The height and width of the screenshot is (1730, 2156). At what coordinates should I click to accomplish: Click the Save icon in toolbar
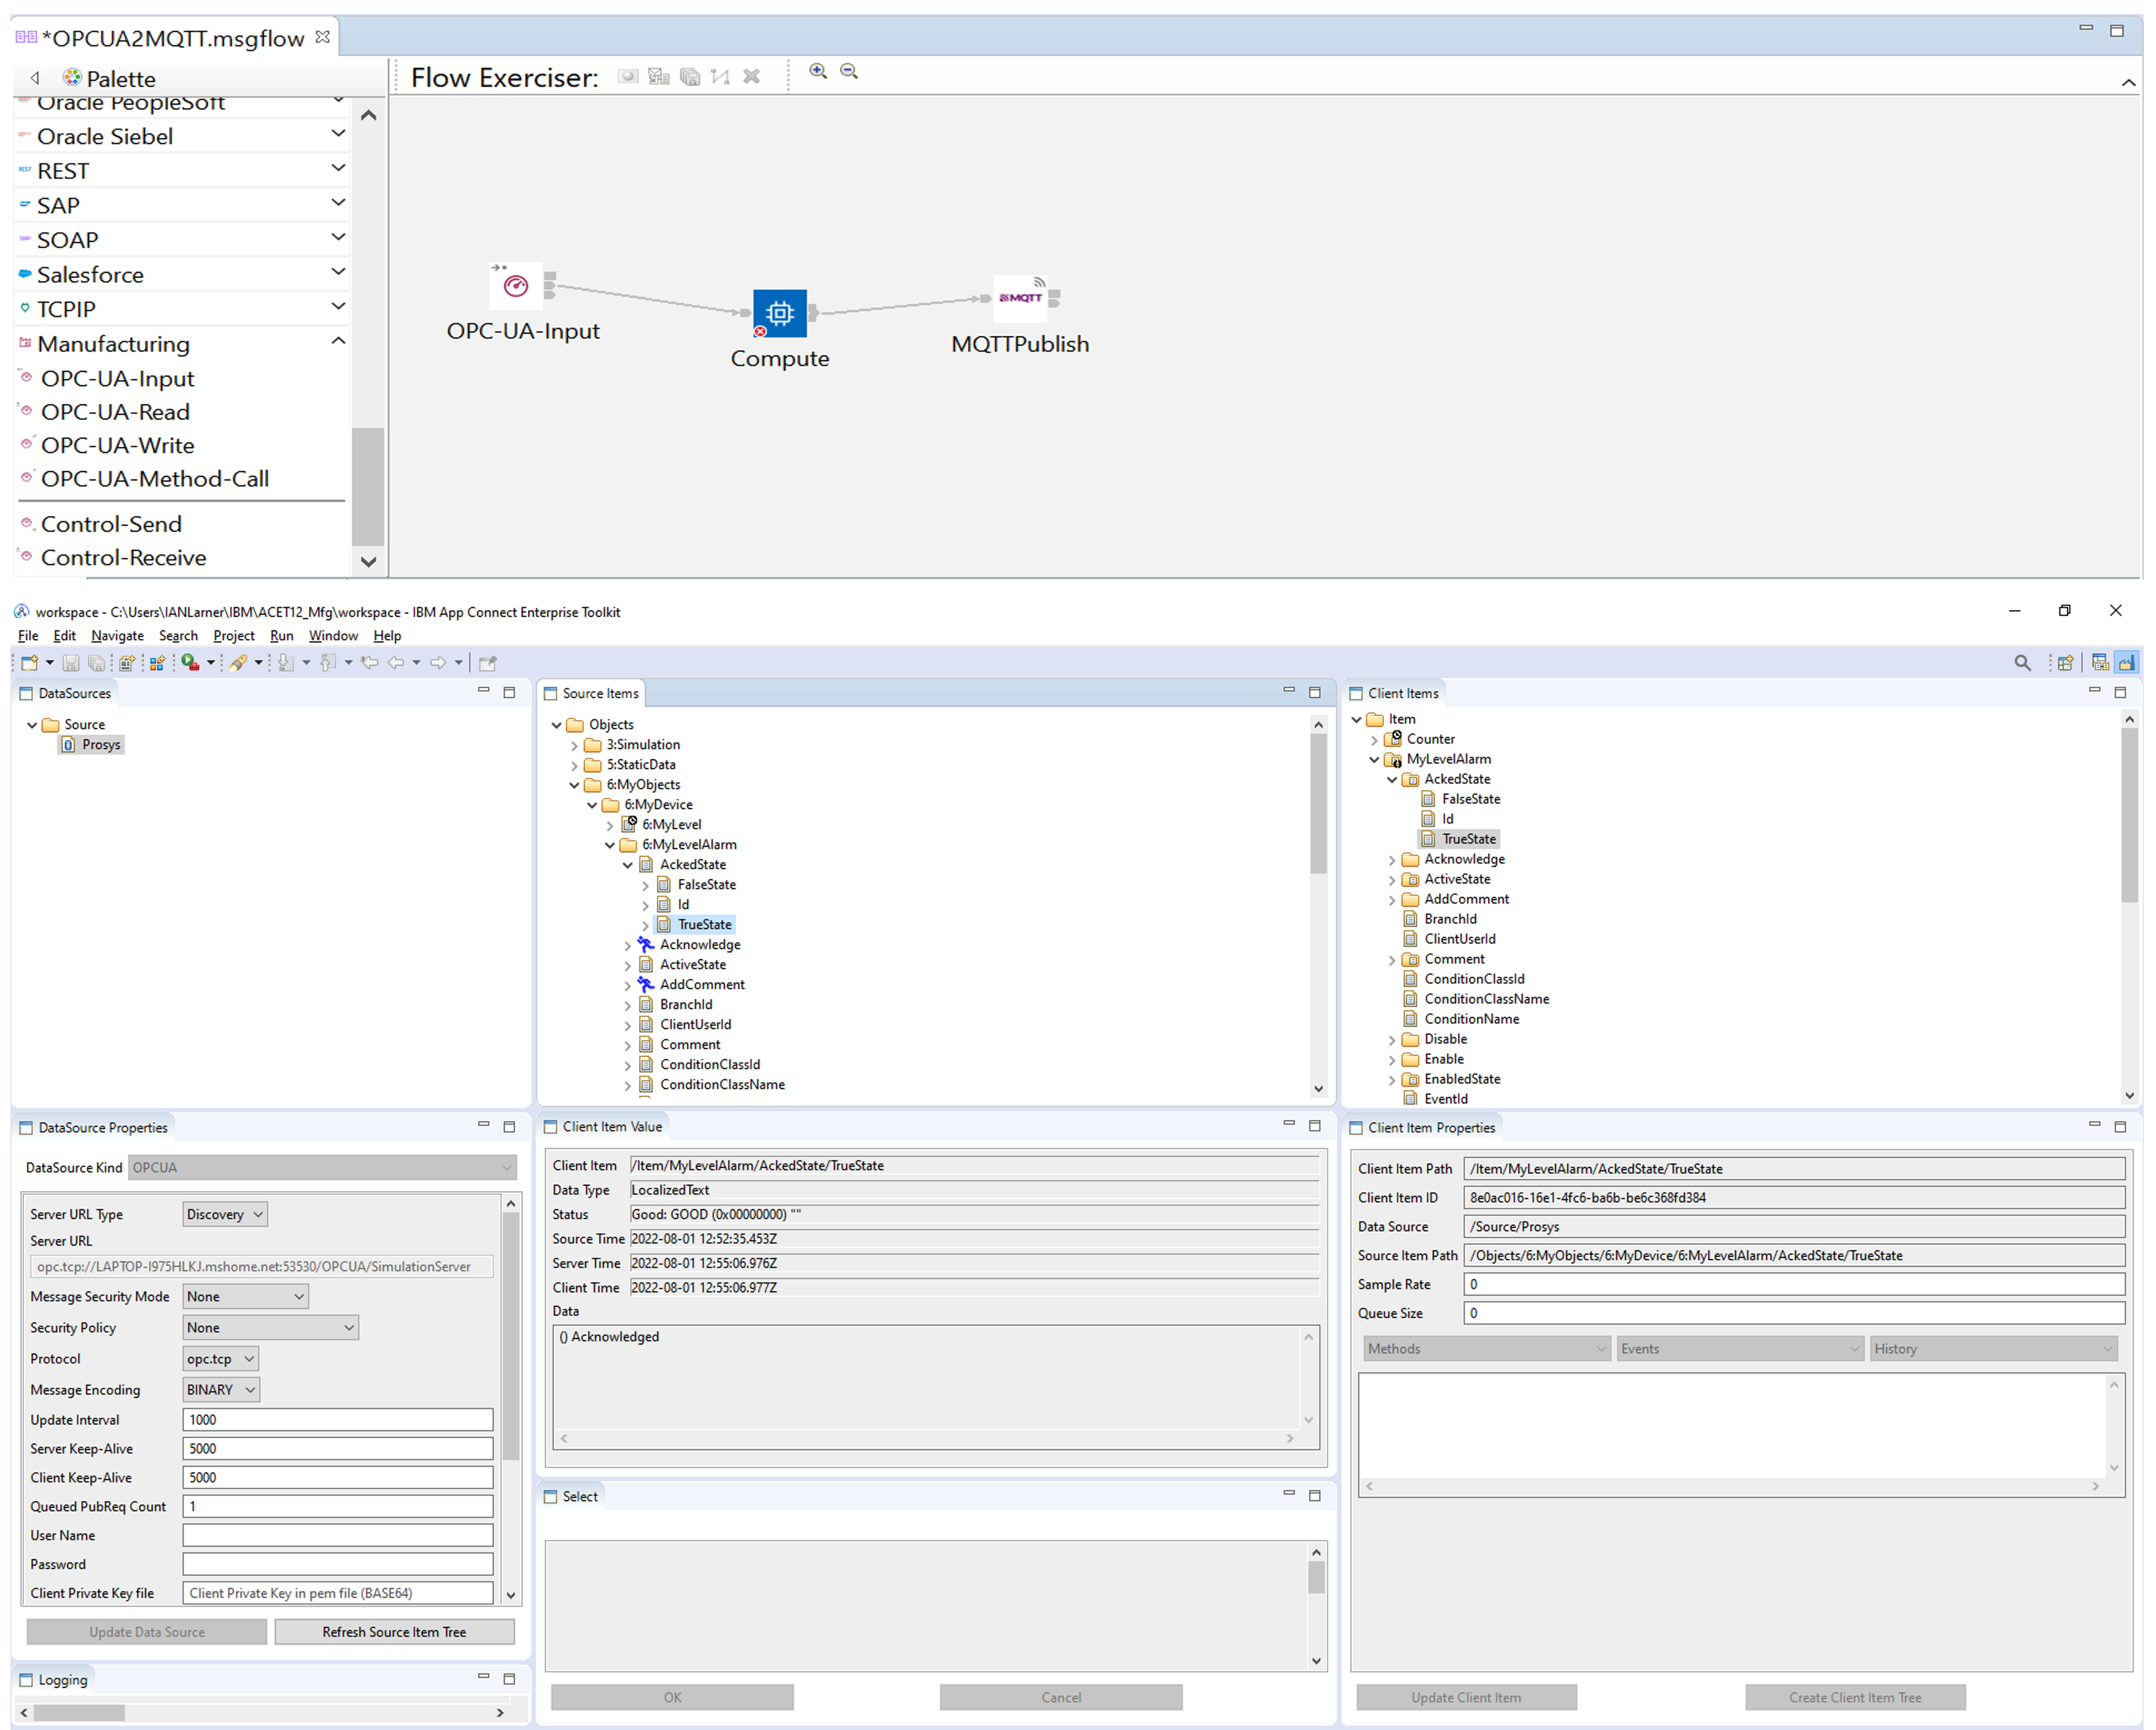click(x=71, y=663)
